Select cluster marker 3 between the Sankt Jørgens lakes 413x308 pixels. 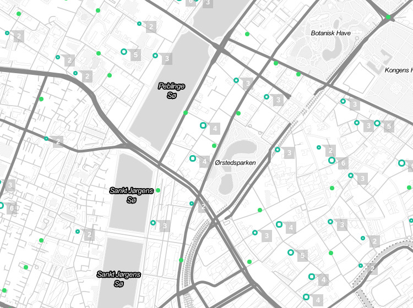[x=153, y=223]
